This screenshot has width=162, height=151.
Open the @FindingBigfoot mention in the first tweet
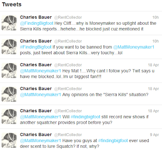[36, 23]
